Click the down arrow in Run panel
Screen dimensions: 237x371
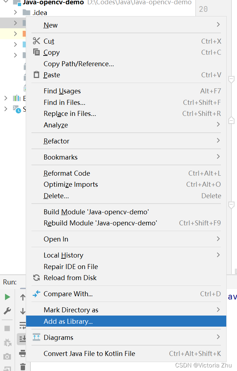point(23,311)
